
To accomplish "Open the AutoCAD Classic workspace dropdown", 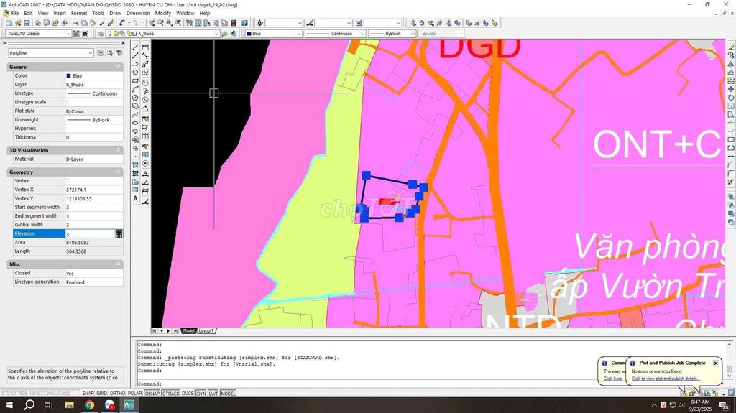I will [x=68, y=34].
